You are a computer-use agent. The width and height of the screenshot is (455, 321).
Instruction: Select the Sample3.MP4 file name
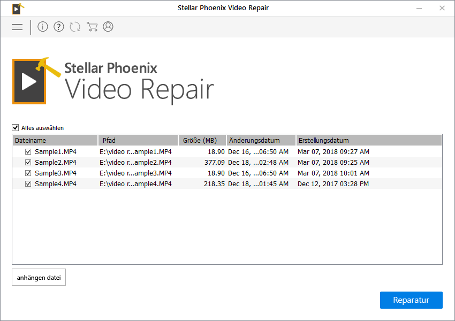(x=56, y=173)
